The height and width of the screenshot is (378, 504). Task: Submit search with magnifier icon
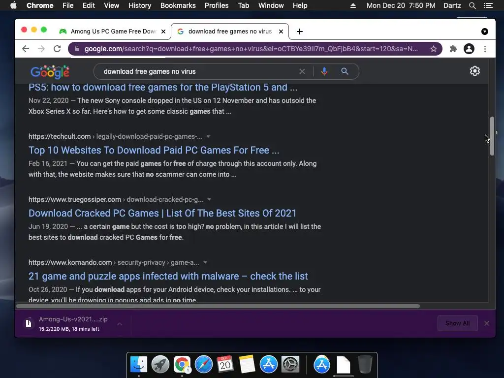(345, 71)
